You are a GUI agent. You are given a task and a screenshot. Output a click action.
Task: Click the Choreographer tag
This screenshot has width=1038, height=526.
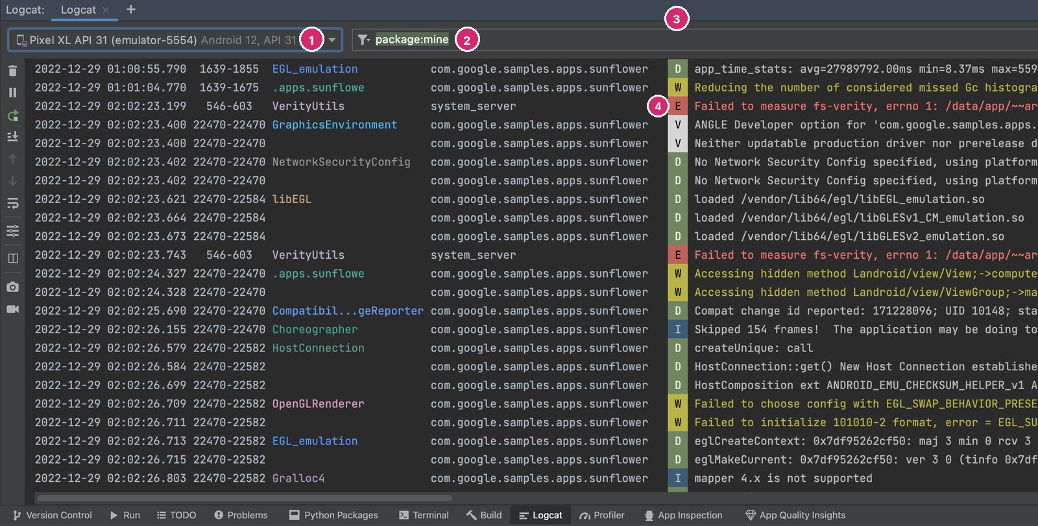pyautogui.click(x=315, y=329)
